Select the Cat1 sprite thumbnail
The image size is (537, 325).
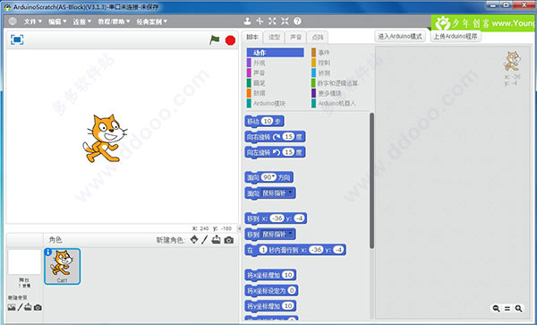[x=63, y=266]
